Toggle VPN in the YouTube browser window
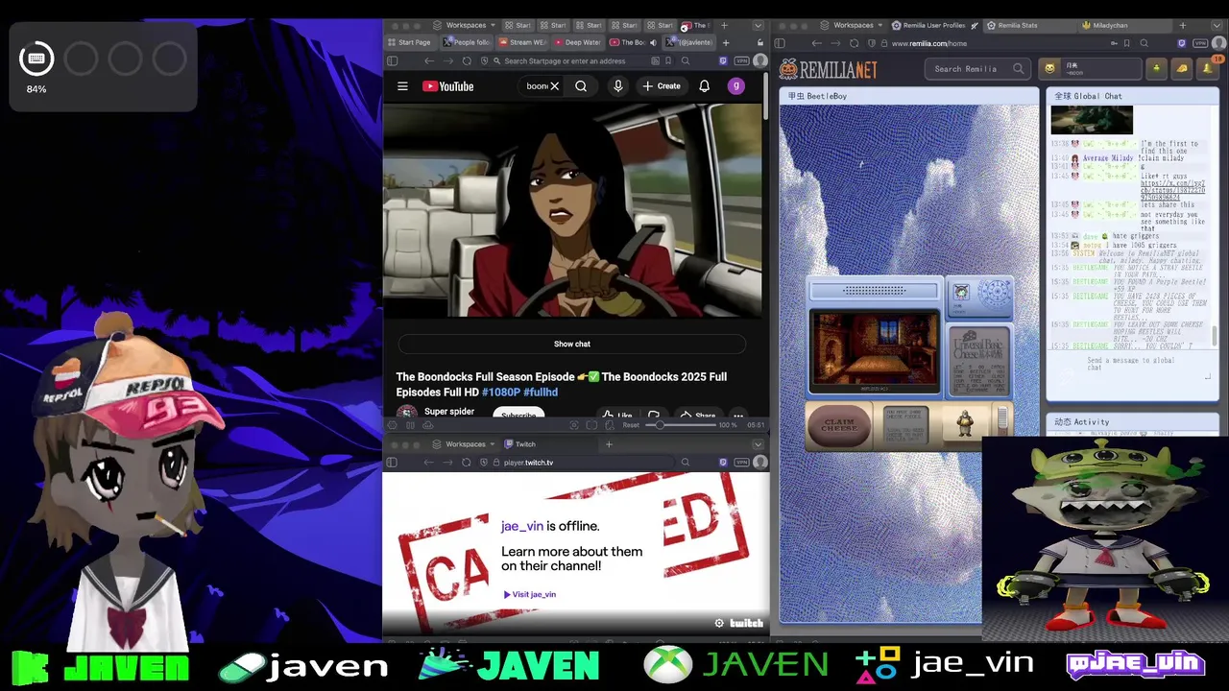The width and height of the screenshot is (1229, 691). coord(740,60)
